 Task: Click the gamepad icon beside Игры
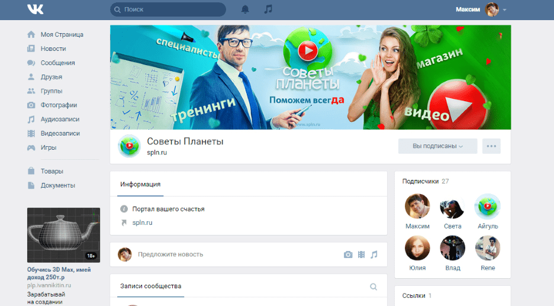[x=31, y=147]
